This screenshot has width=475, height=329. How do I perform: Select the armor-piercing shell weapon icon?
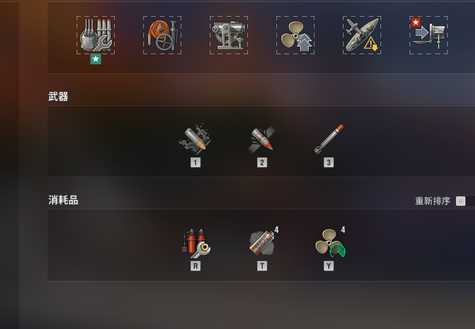click(x=262, y=139)
